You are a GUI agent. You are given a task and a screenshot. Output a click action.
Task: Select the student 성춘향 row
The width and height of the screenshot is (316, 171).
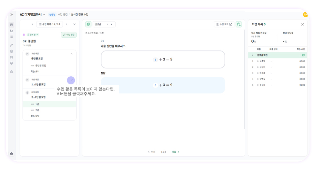(278, 61)
